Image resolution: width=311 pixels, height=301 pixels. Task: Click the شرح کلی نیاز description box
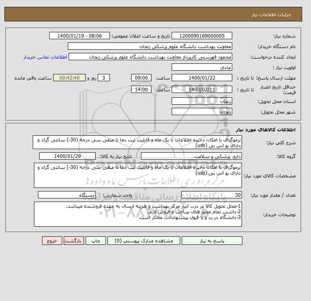point(137,143)
